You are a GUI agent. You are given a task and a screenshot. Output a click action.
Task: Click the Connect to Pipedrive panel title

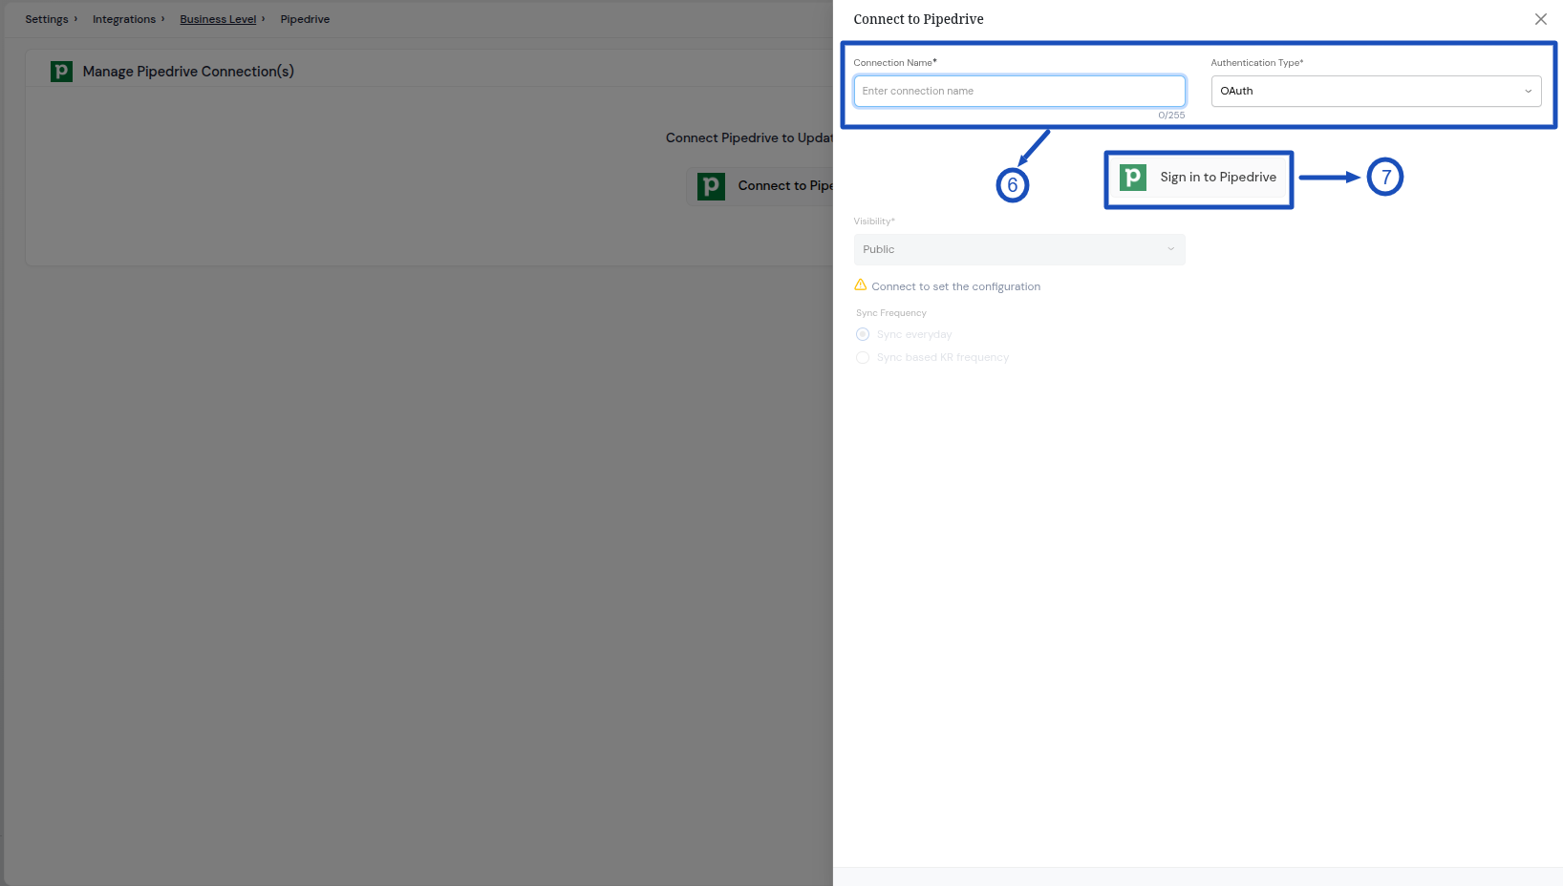918,19
